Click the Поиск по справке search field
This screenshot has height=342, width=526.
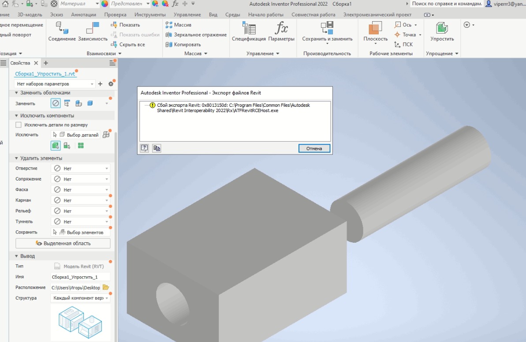(x=447, y=4)
